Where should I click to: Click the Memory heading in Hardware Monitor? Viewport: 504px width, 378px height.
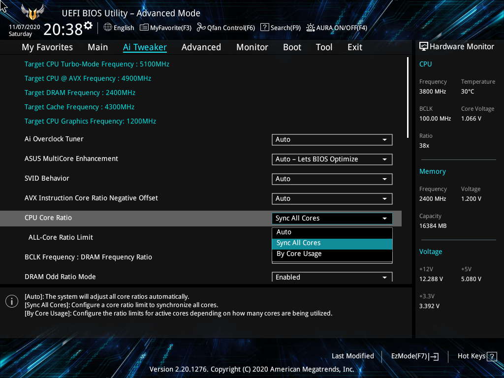pos(432,172)
